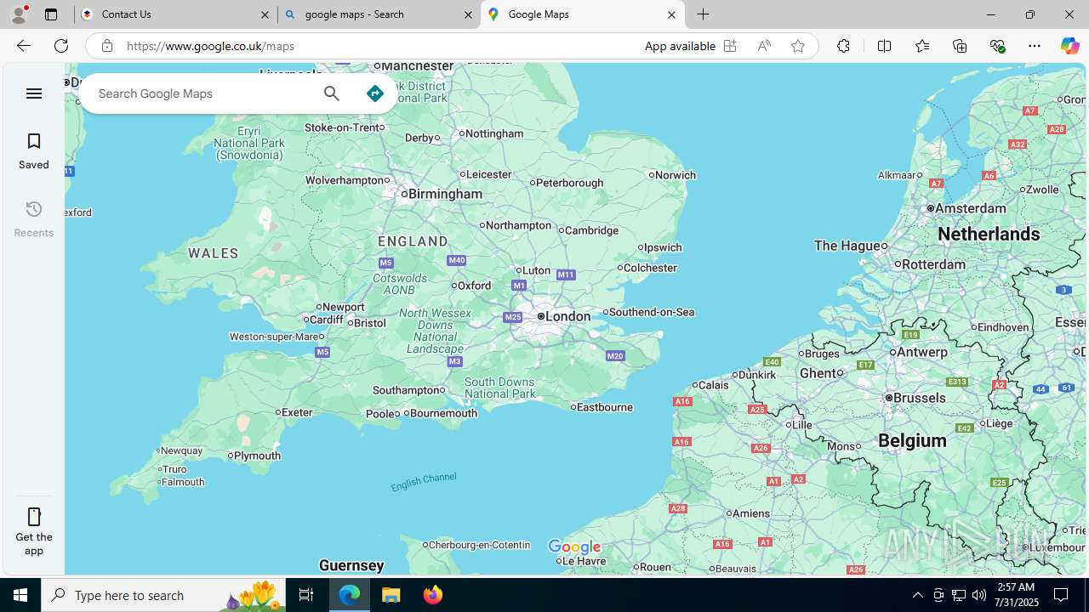Show hidden system tray icons
The image size is (1089, 612).
coord(917,595)
